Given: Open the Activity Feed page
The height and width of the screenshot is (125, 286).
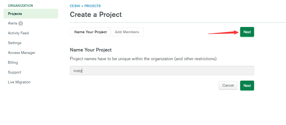Looking at the screenshot, I should click(x=18, y=33).
